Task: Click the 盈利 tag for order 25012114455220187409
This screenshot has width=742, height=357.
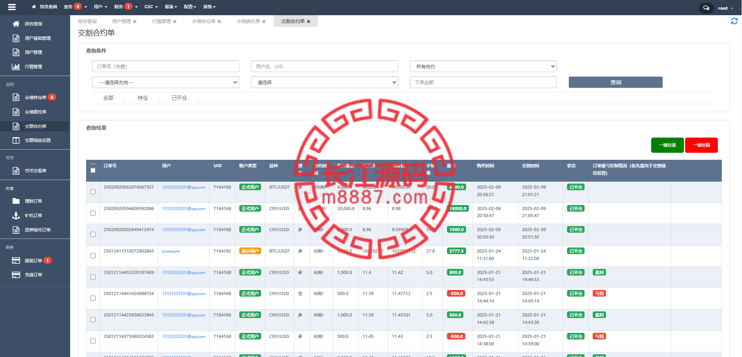Action: pos(599,272)
